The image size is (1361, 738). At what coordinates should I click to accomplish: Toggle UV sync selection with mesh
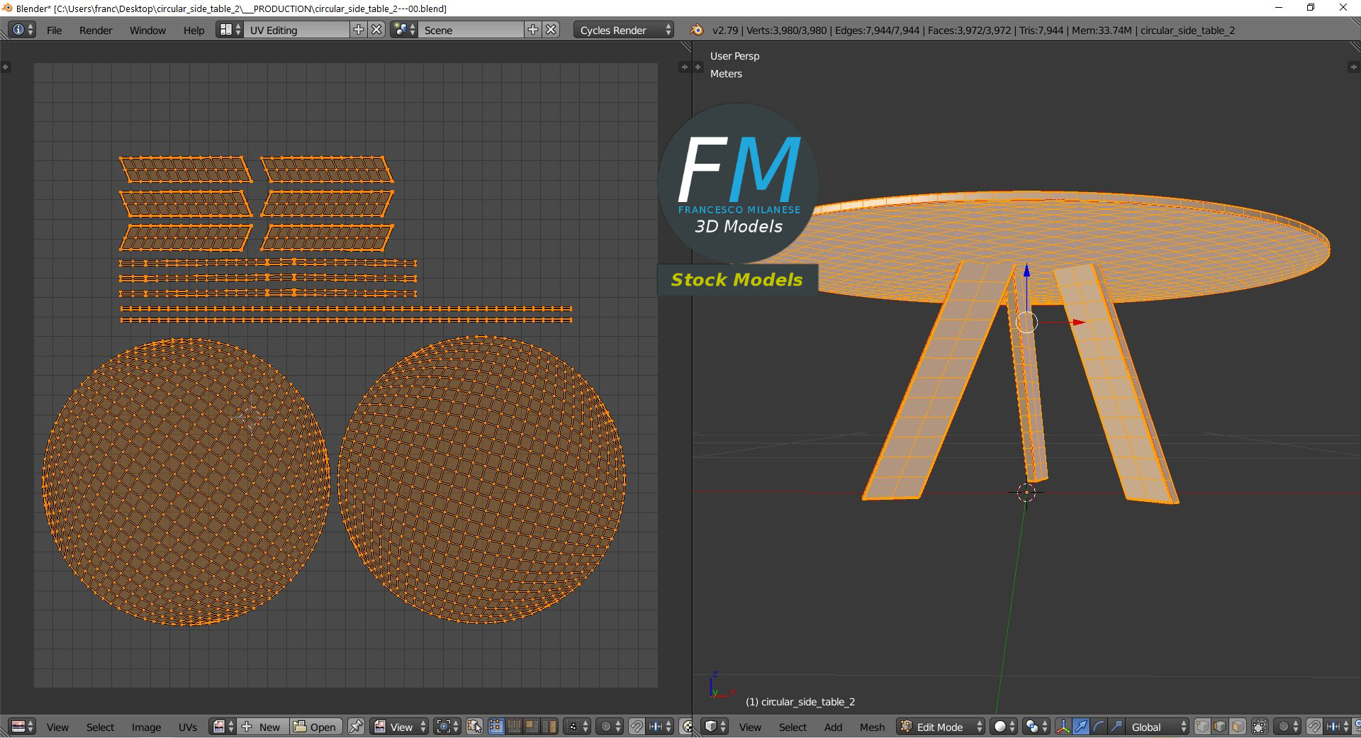474,727
